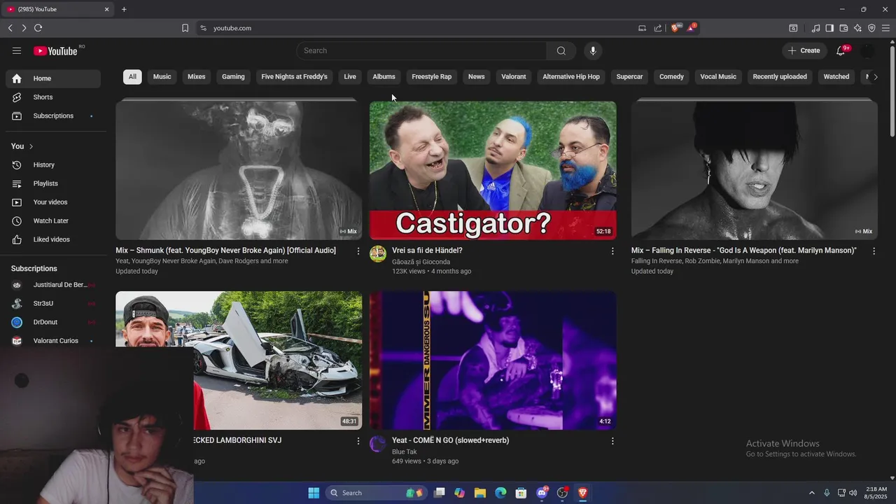
Task: Click the Brave Shields lion icon
Action: pos(675,28)
